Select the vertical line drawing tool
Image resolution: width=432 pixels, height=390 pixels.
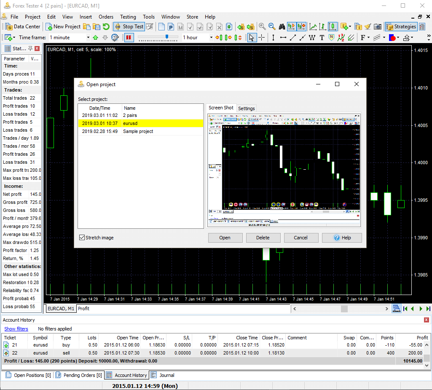pyautogui.click(x=273, y=38)
